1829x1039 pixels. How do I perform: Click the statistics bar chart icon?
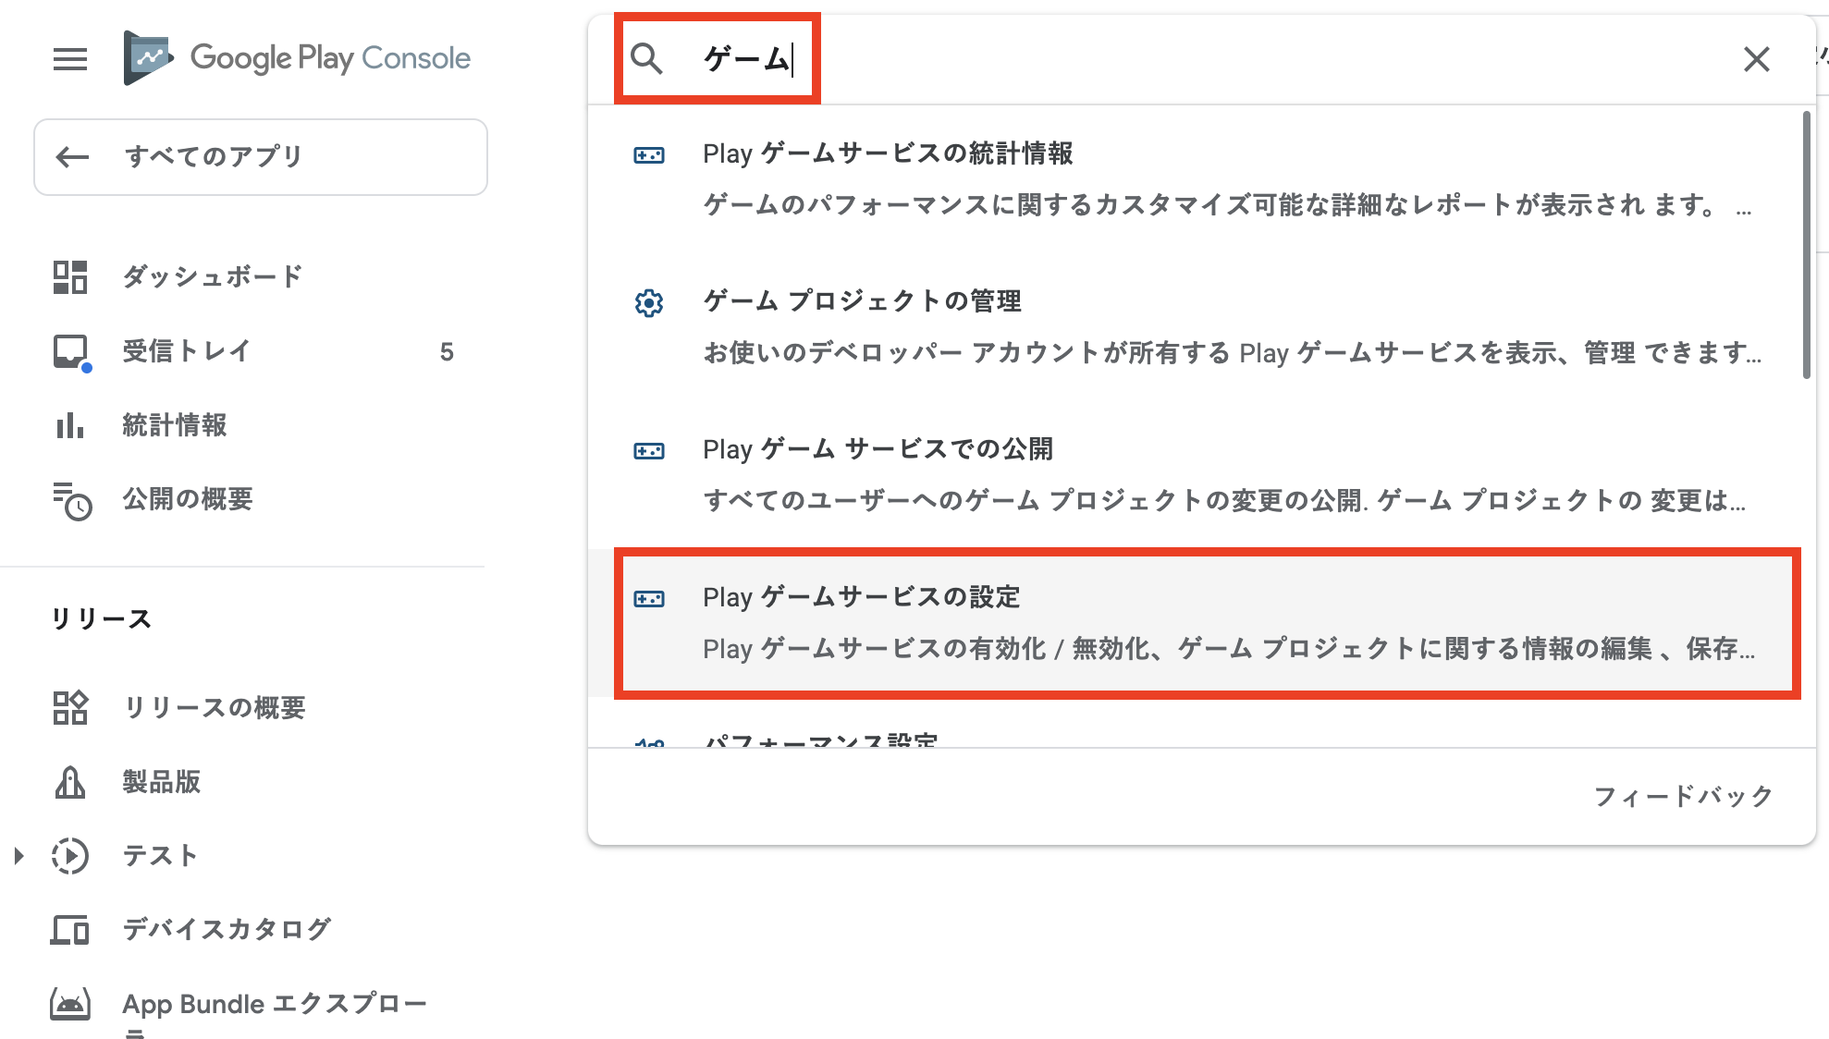(70, 425)
